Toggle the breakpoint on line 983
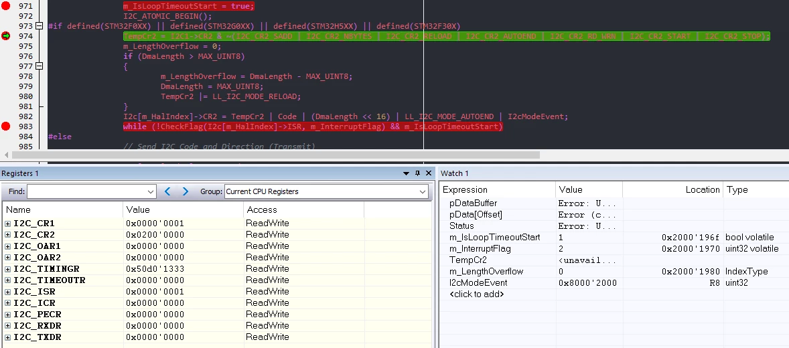The height and width of the screenshot is (348, 789). click(x=5, y=126)
